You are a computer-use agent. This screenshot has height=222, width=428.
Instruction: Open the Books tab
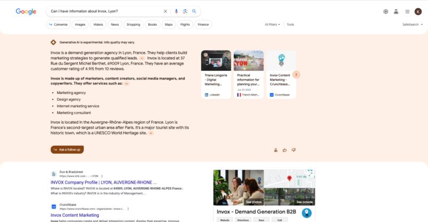coord(152,25)
